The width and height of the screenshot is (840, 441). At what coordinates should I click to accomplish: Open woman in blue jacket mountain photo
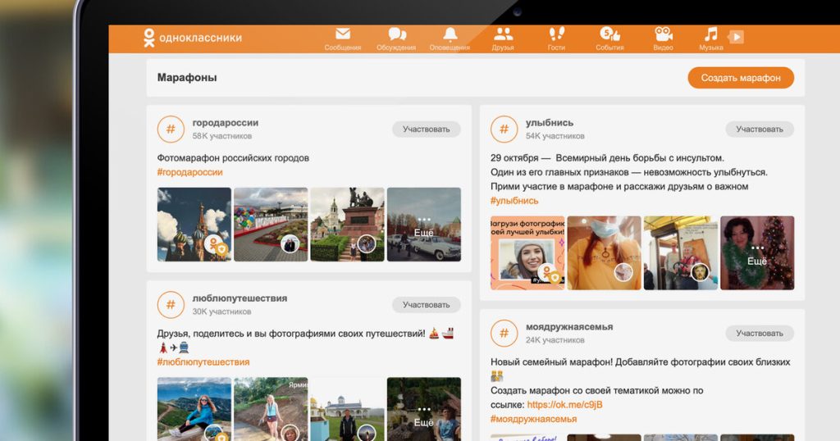coord(194,409)
